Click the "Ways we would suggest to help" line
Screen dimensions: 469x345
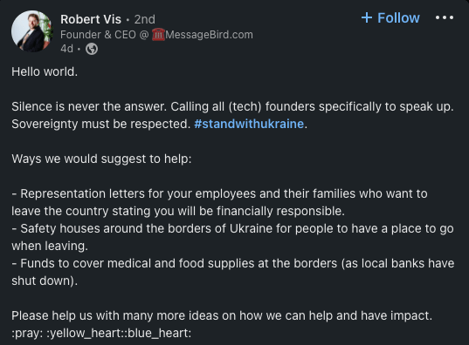click(101, 159)
